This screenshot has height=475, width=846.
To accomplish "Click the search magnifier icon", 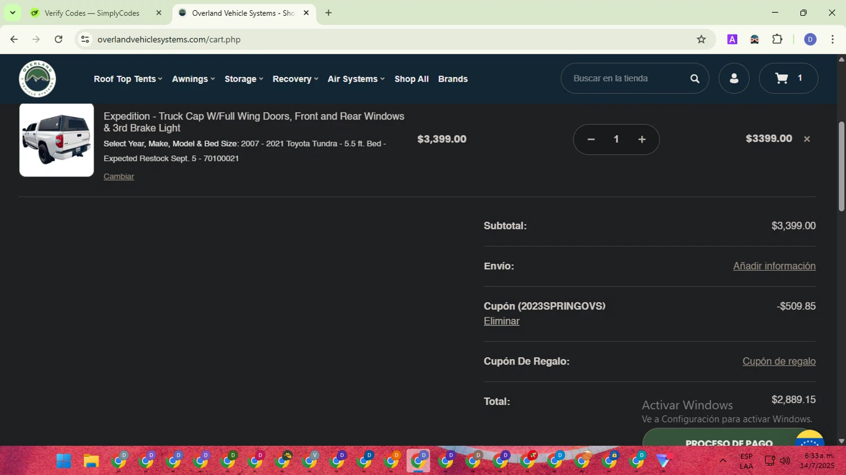I will (x=695, y=79).
